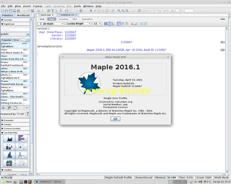The image size is (231, 184).
Task: Create a new document with toolbar icon
Action: pos(3,11)
